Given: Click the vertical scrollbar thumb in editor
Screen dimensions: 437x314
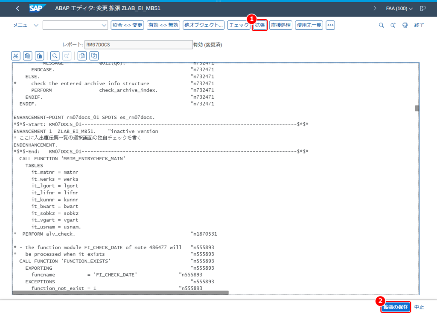Looking at the screenshot, I should pyautogui.click(x=417, y=108).
